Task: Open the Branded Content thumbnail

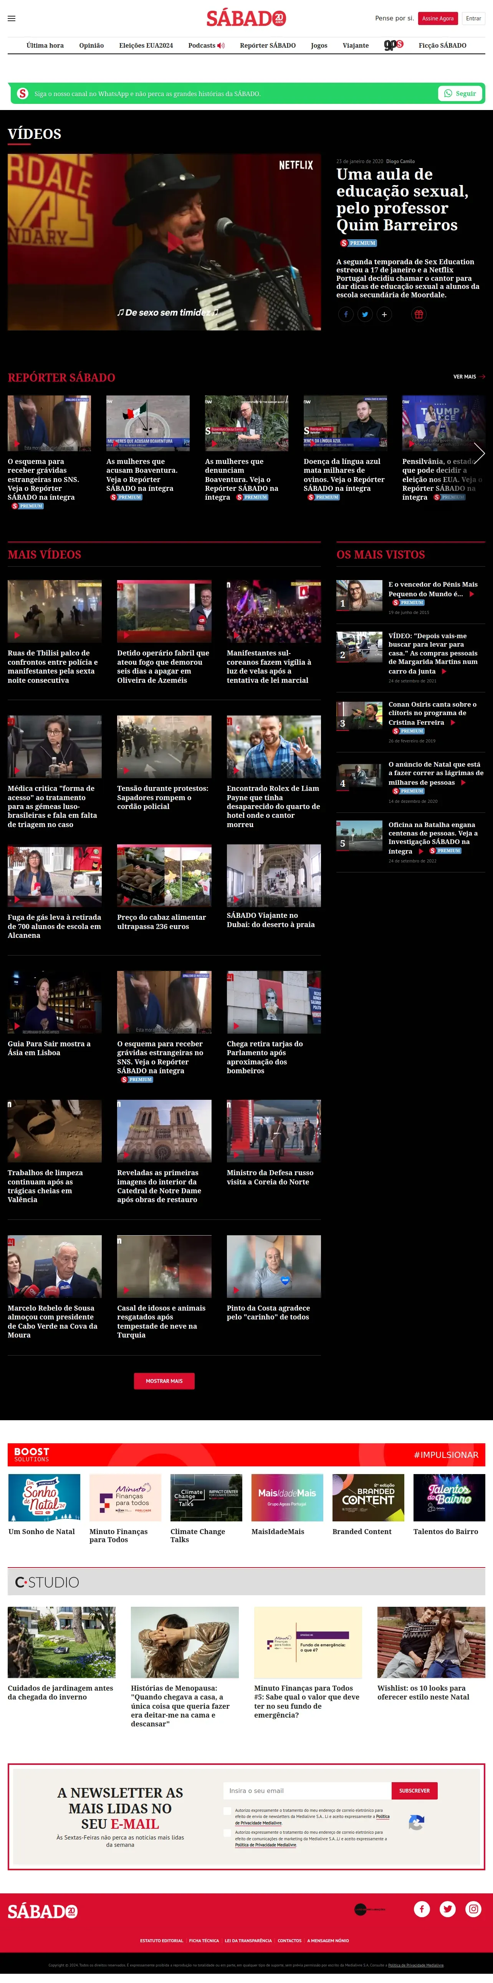Action: pyautogui.click(x=369, y=1497)
